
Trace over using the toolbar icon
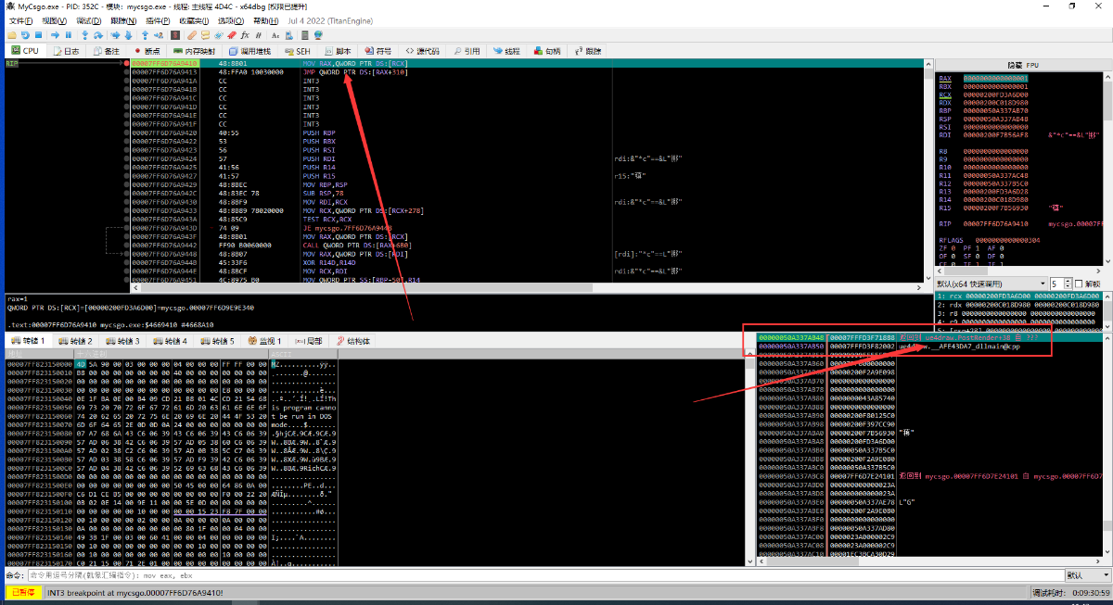coord(128,34)
